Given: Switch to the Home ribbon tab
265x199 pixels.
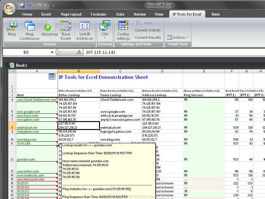Looking at the screenshot, I should pos(27,14).
